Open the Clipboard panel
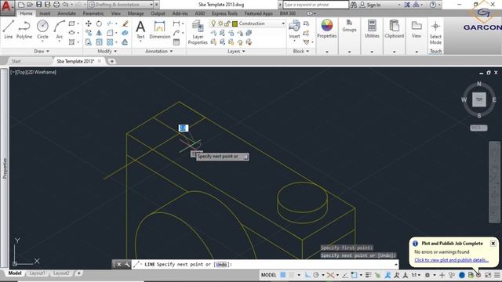The image size is (502, 282). click(x=394, y=29)
